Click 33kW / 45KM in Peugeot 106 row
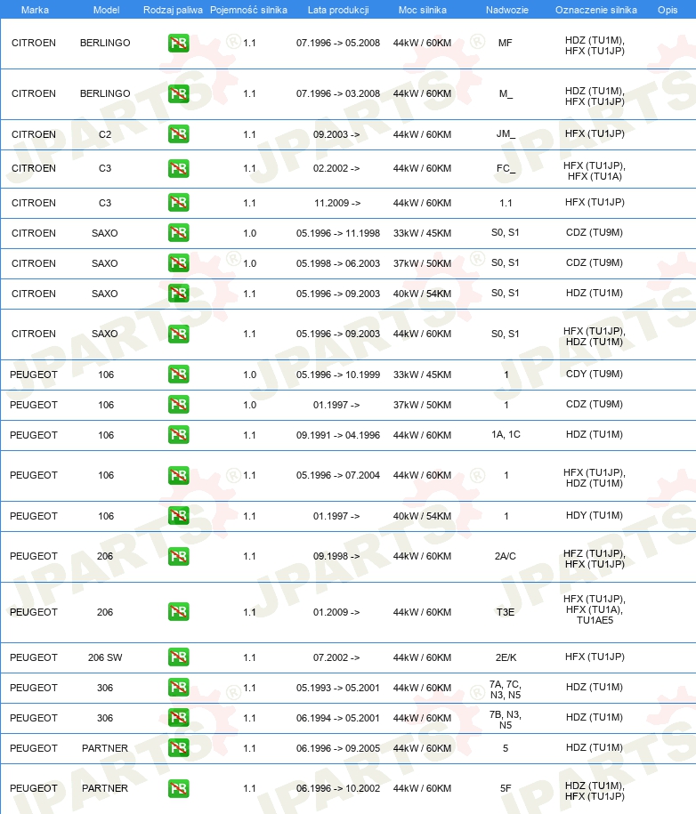This screenshot has width=696, height=814. 422,375
